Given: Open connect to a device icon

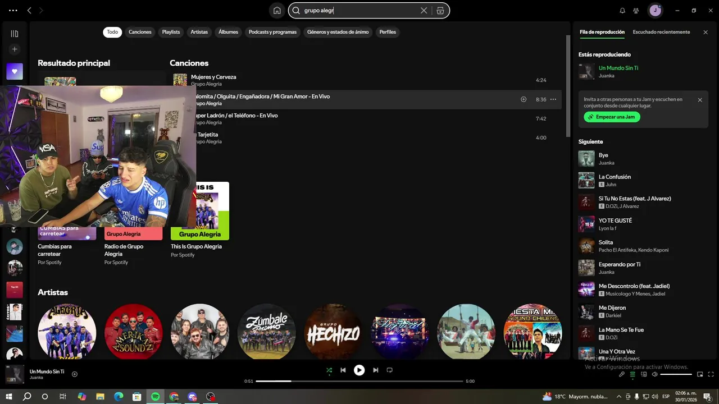Looking at the screenshot, I should point(644,374).
